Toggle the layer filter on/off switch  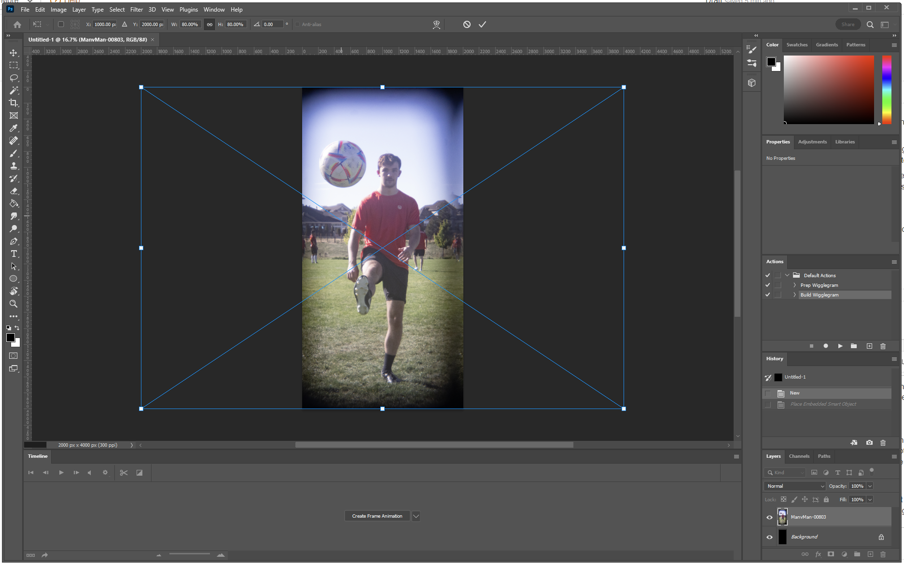coord(872,471)
